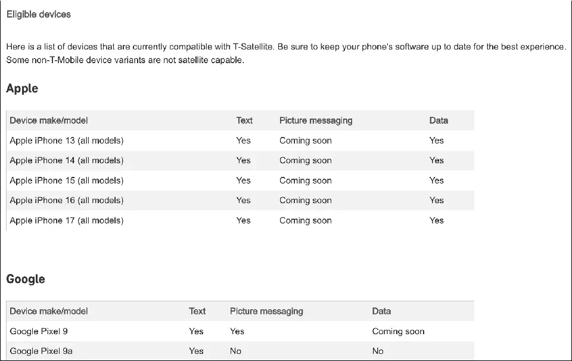Select Apple iPhone 16 (all models) cell

click(67, 201)
